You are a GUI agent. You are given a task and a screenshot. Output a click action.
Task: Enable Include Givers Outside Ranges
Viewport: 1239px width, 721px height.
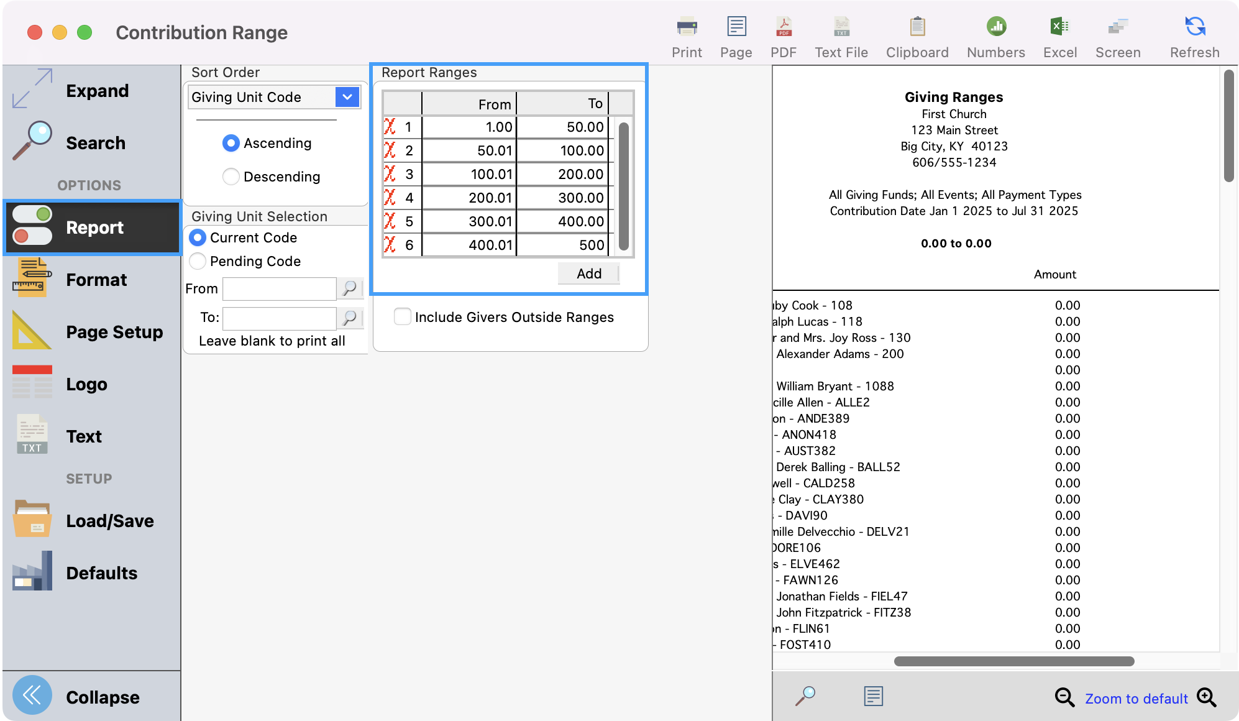402,317
